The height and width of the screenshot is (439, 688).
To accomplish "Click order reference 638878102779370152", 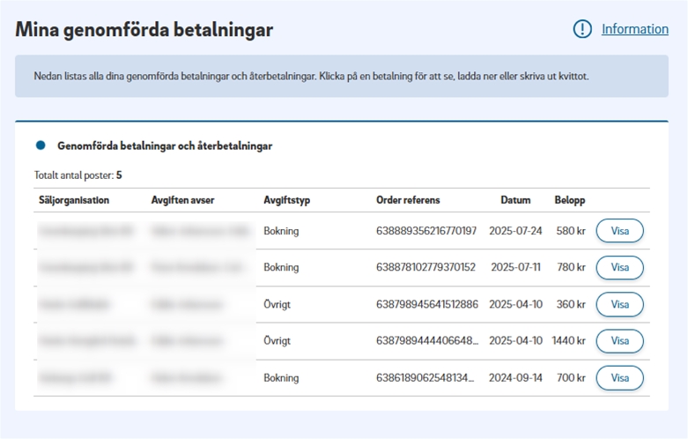I will [425, 267].
